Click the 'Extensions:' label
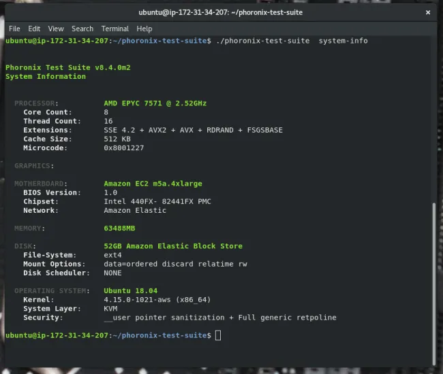 tap(48, 130)
